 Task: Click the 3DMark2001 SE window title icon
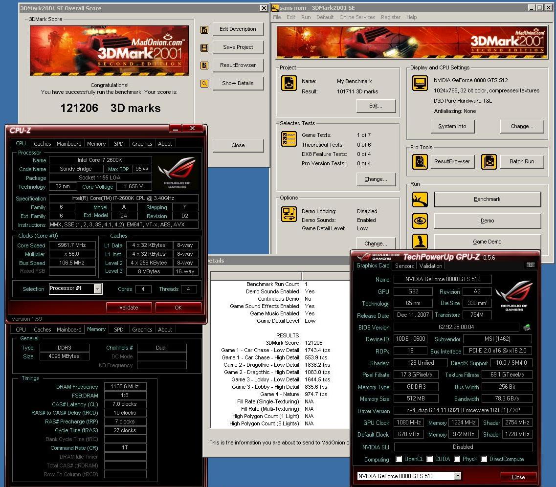coord(275,7)
